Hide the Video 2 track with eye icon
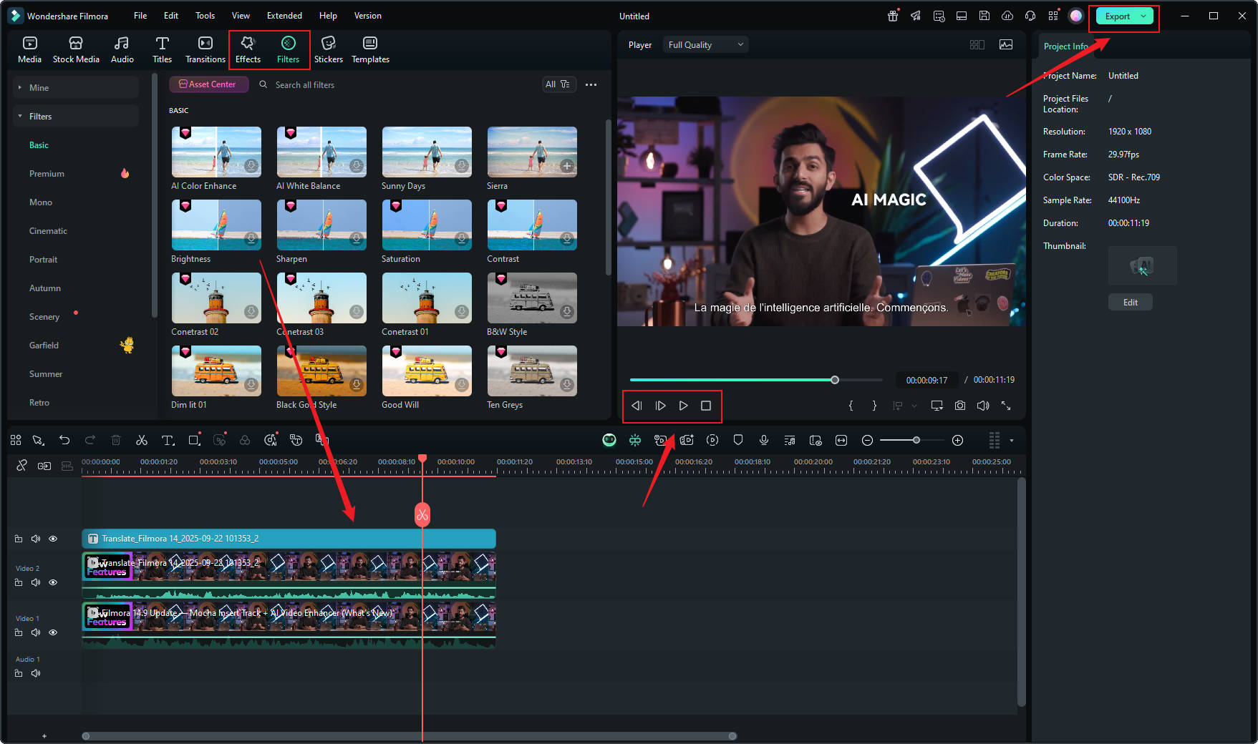 click(x=53, y=582)
